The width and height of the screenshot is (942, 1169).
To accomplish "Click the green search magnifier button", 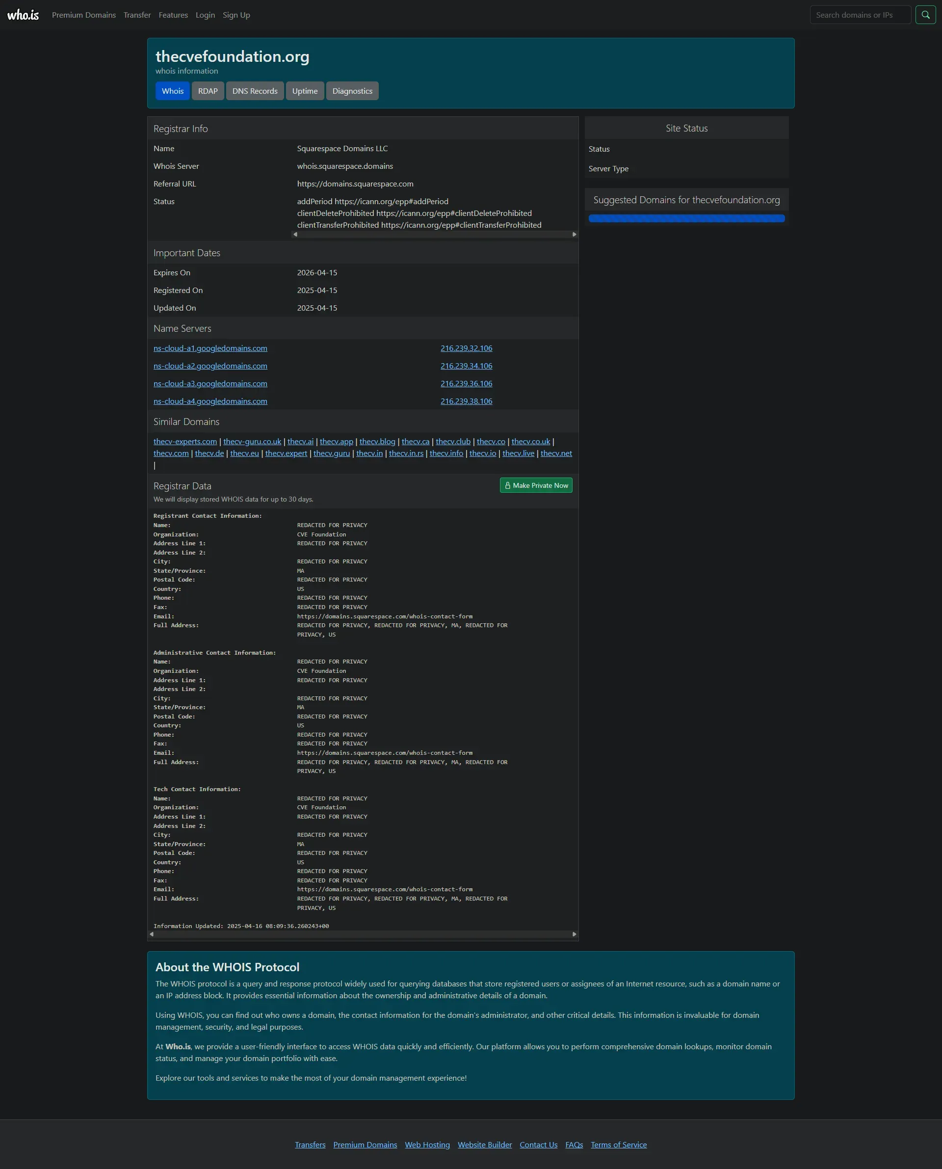I will point(925,15).
